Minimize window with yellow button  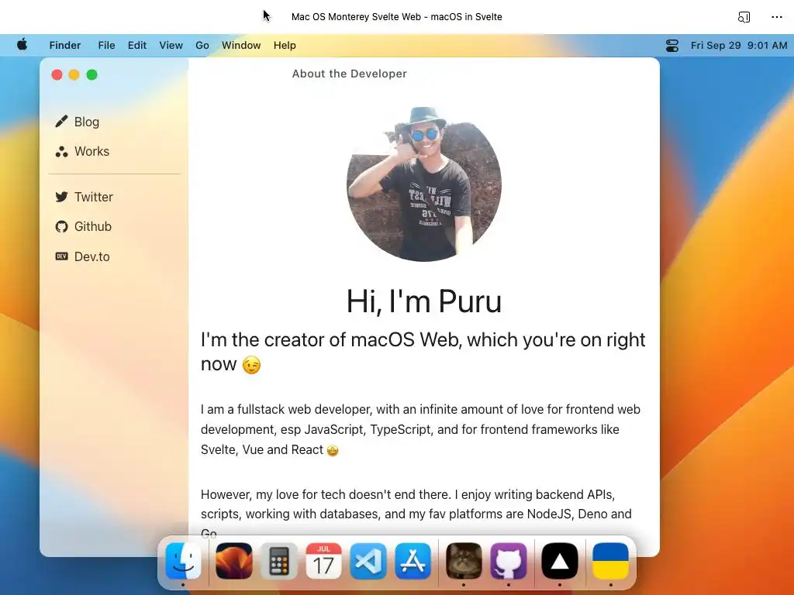pos(74,75)
